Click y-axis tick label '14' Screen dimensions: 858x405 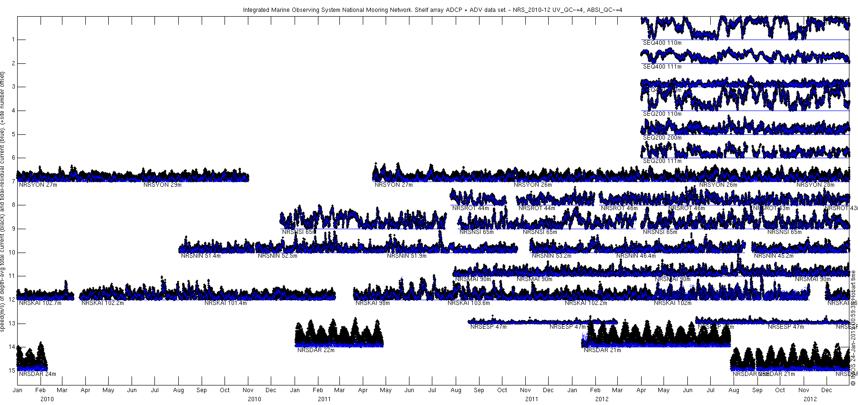(x=12, y=347)
